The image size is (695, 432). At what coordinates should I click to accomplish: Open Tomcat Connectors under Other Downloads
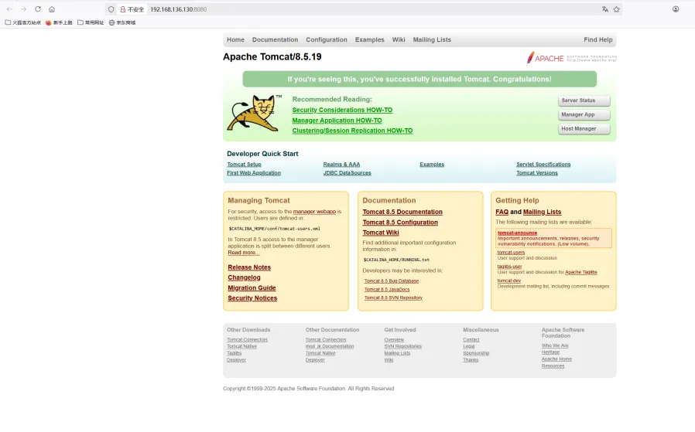click(x=248, y=340)
